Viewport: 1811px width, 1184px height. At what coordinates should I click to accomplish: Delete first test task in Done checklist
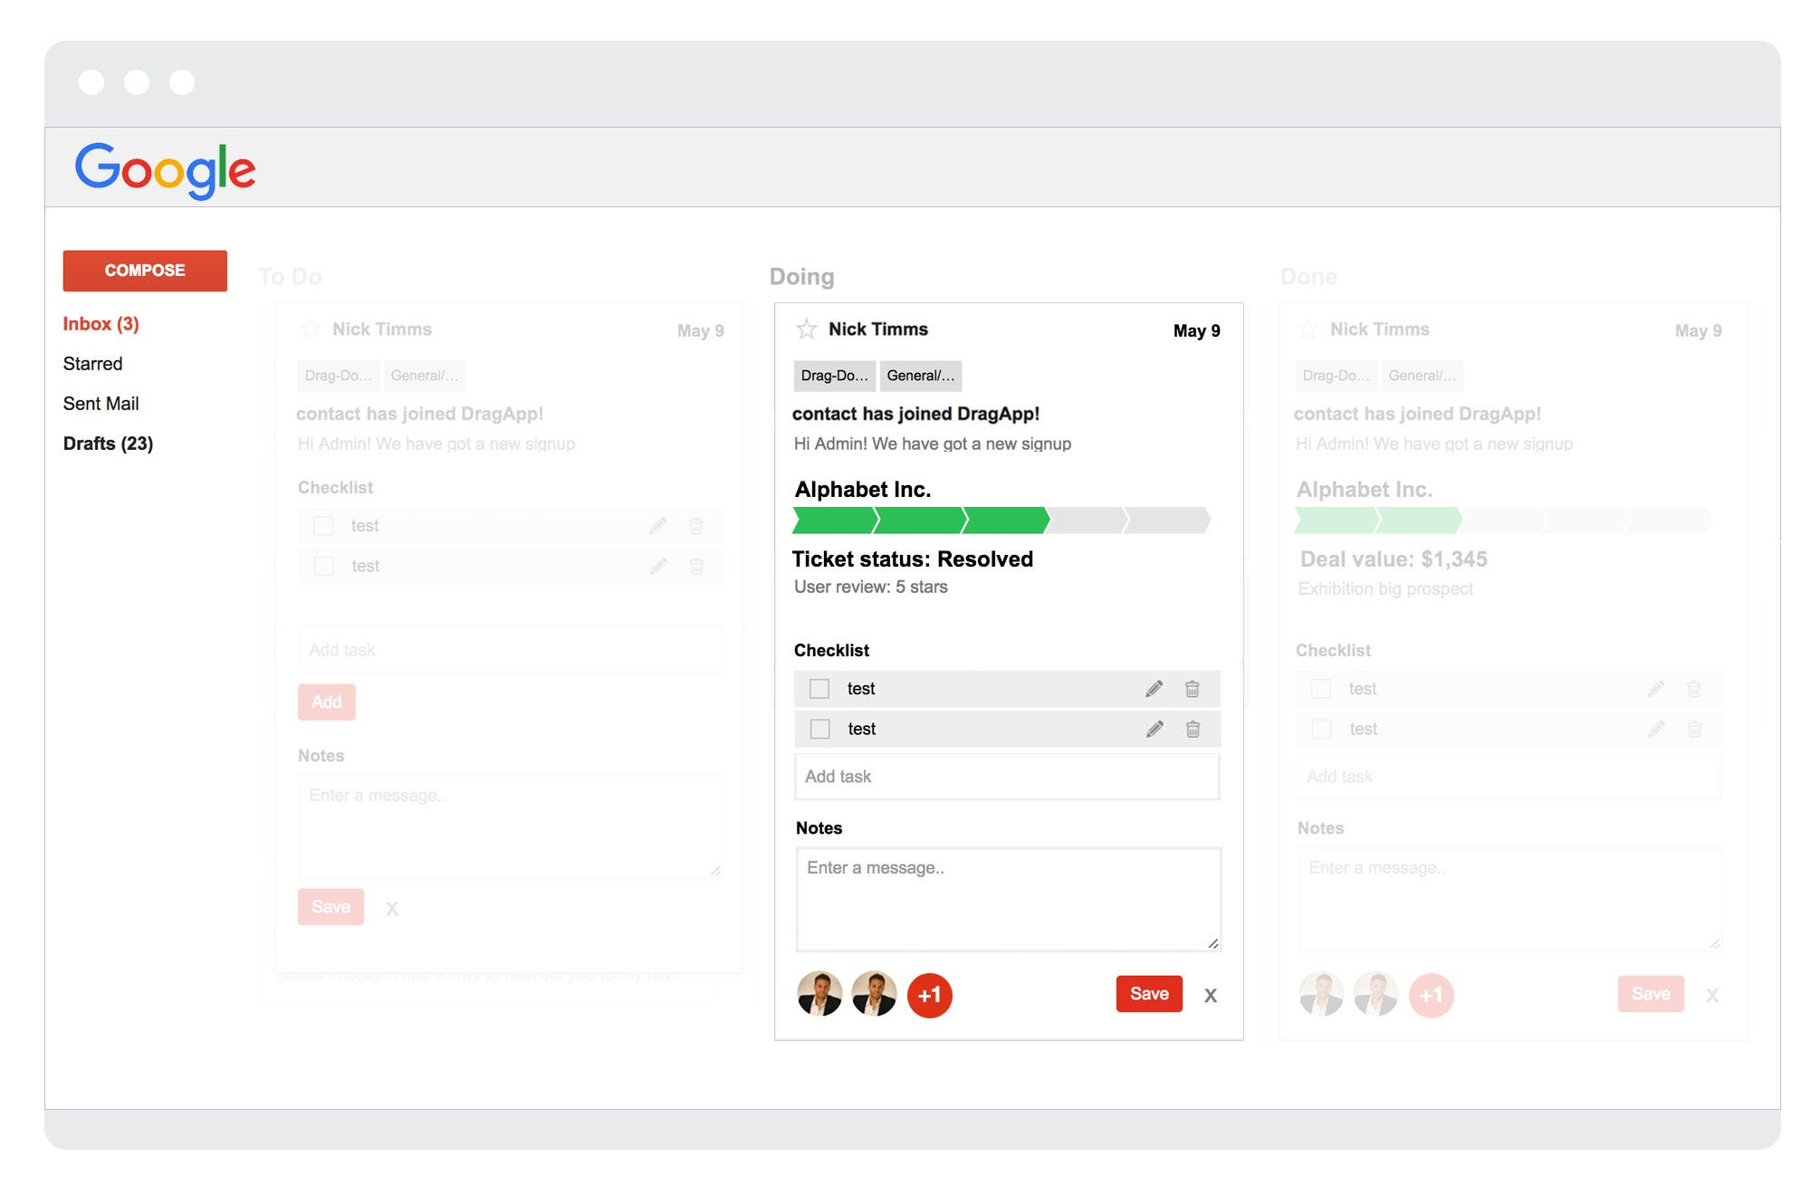[1694, 689]
